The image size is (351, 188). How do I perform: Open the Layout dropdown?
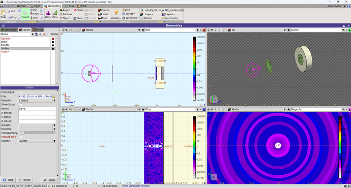168,14
